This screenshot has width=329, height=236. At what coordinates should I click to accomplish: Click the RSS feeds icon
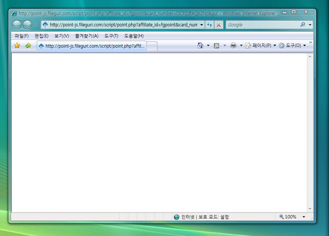(216, 45)
